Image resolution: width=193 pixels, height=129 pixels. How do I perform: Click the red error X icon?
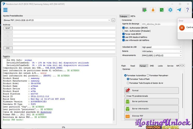182,28
